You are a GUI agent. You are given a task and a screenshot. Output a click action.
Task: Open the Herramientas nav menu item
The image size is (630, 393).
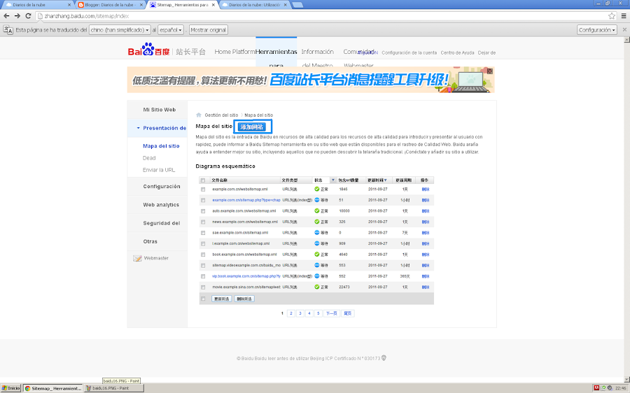pos(276,52)
